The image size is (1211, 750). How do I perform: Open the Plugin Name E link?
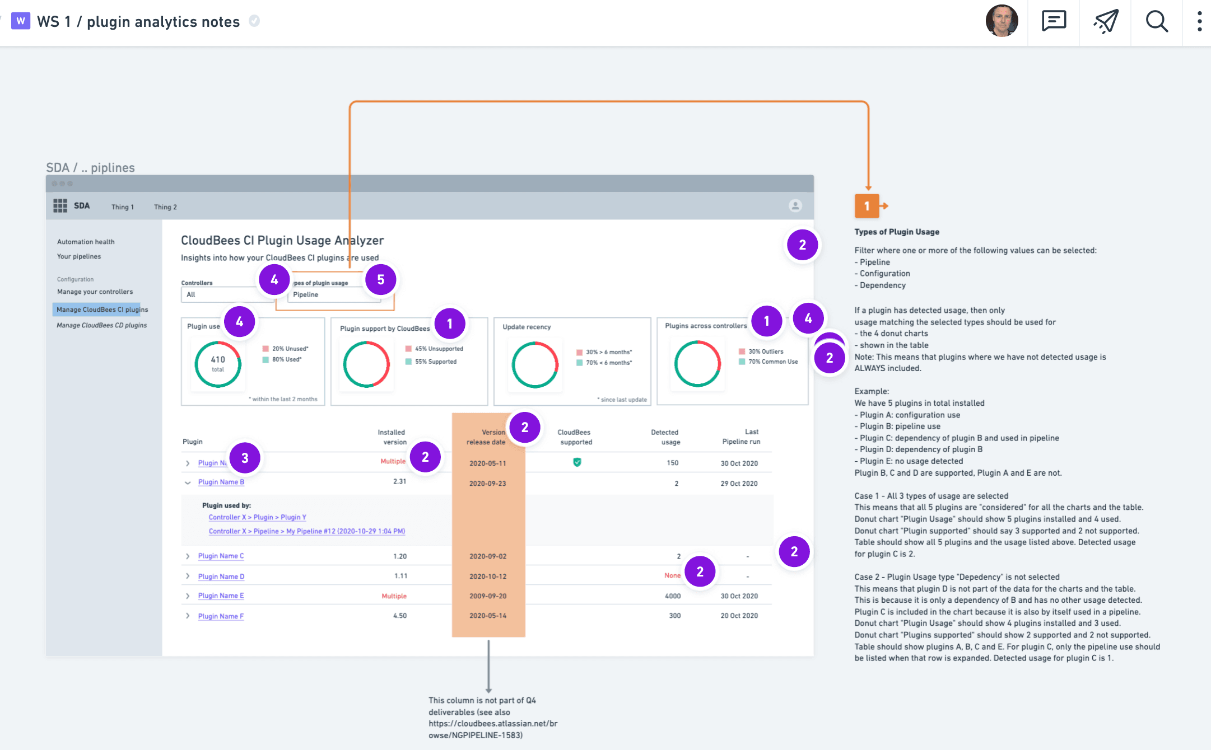221,596
